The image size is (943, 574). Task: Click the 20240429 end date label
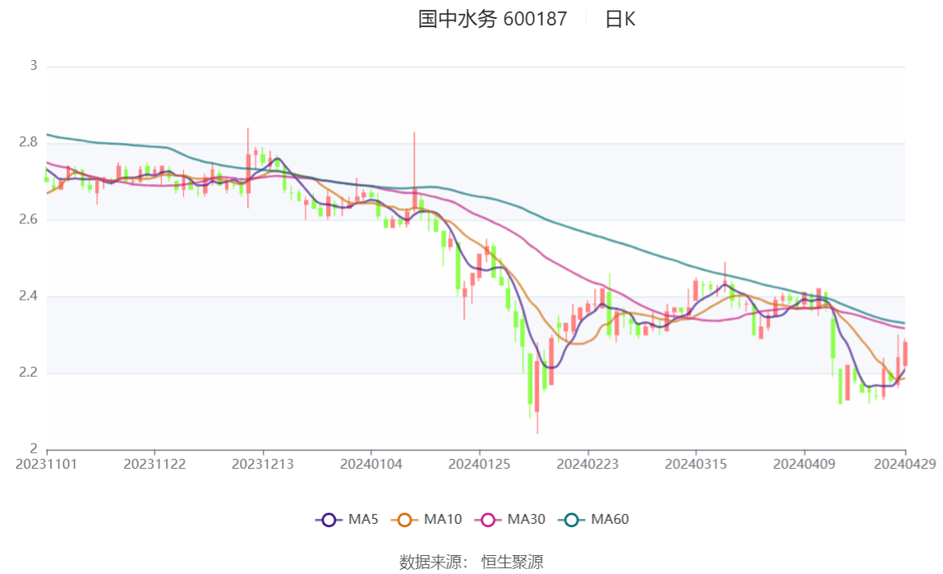[x=904, y=464]
